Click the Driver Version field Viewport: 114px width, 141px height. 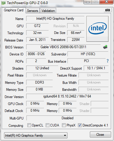pyautogui.click(x=67, y=96)
